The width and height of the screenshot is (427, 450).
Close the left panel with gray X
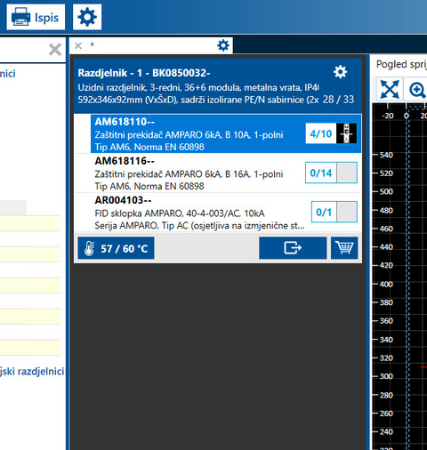[x=55, y=50]
